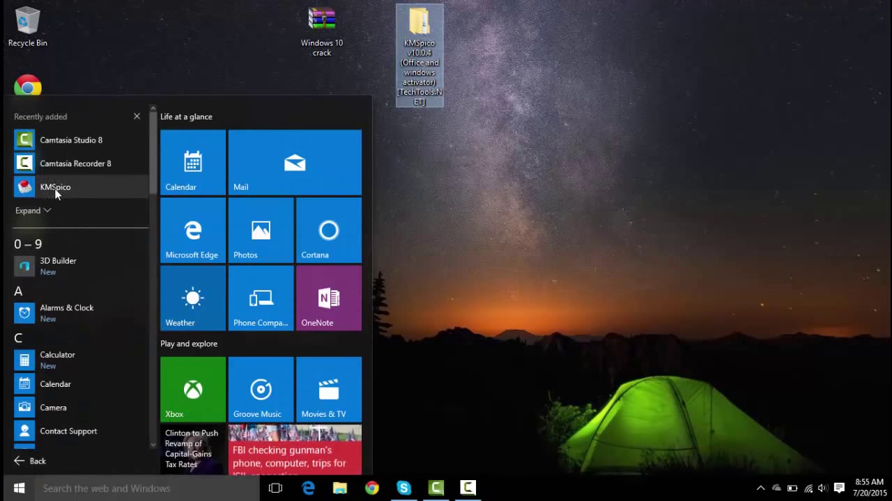This screenshot has width=892, height=501.
Task: Open the Movies & TV tile
Action: click(329, 389)
